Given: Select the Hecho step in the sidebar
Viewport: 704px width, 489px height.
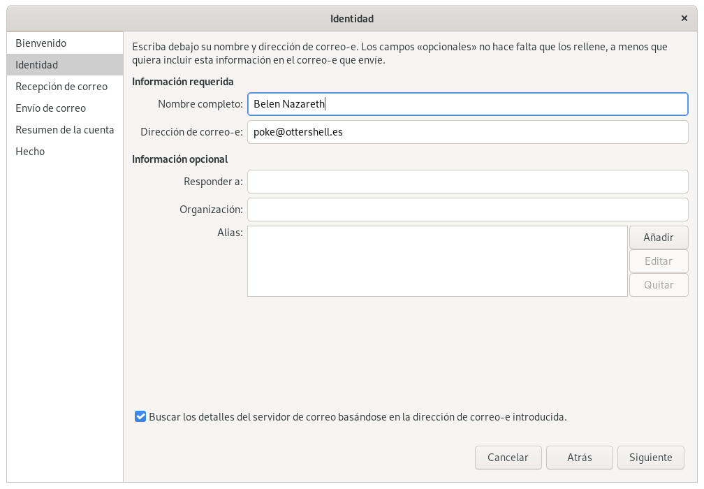Looking at the screenshot, I should point(30,152).
